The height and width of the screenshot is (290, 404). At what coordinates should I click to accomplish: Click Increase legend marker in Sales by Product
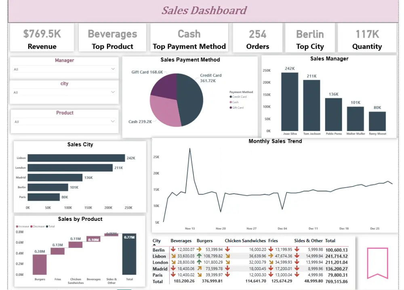tap(17, 226)
